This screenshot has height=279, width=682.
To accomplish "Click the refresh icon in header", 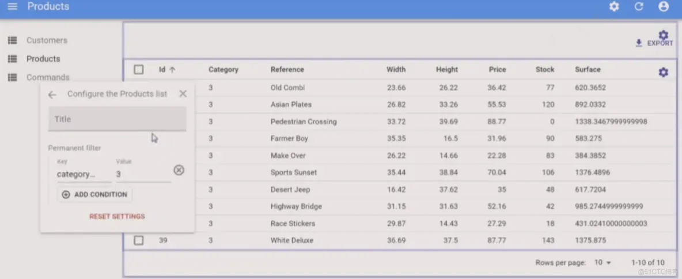I will 639,7.
